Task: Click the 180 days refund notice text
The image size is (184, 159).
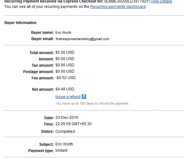Action: (x=92, y=103)
